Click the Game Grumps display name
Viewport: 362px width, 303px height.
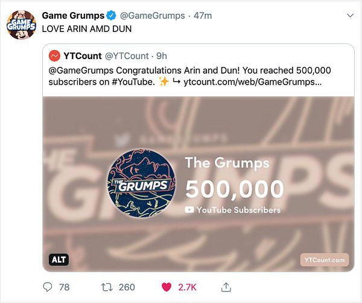(x=73, y=16)
